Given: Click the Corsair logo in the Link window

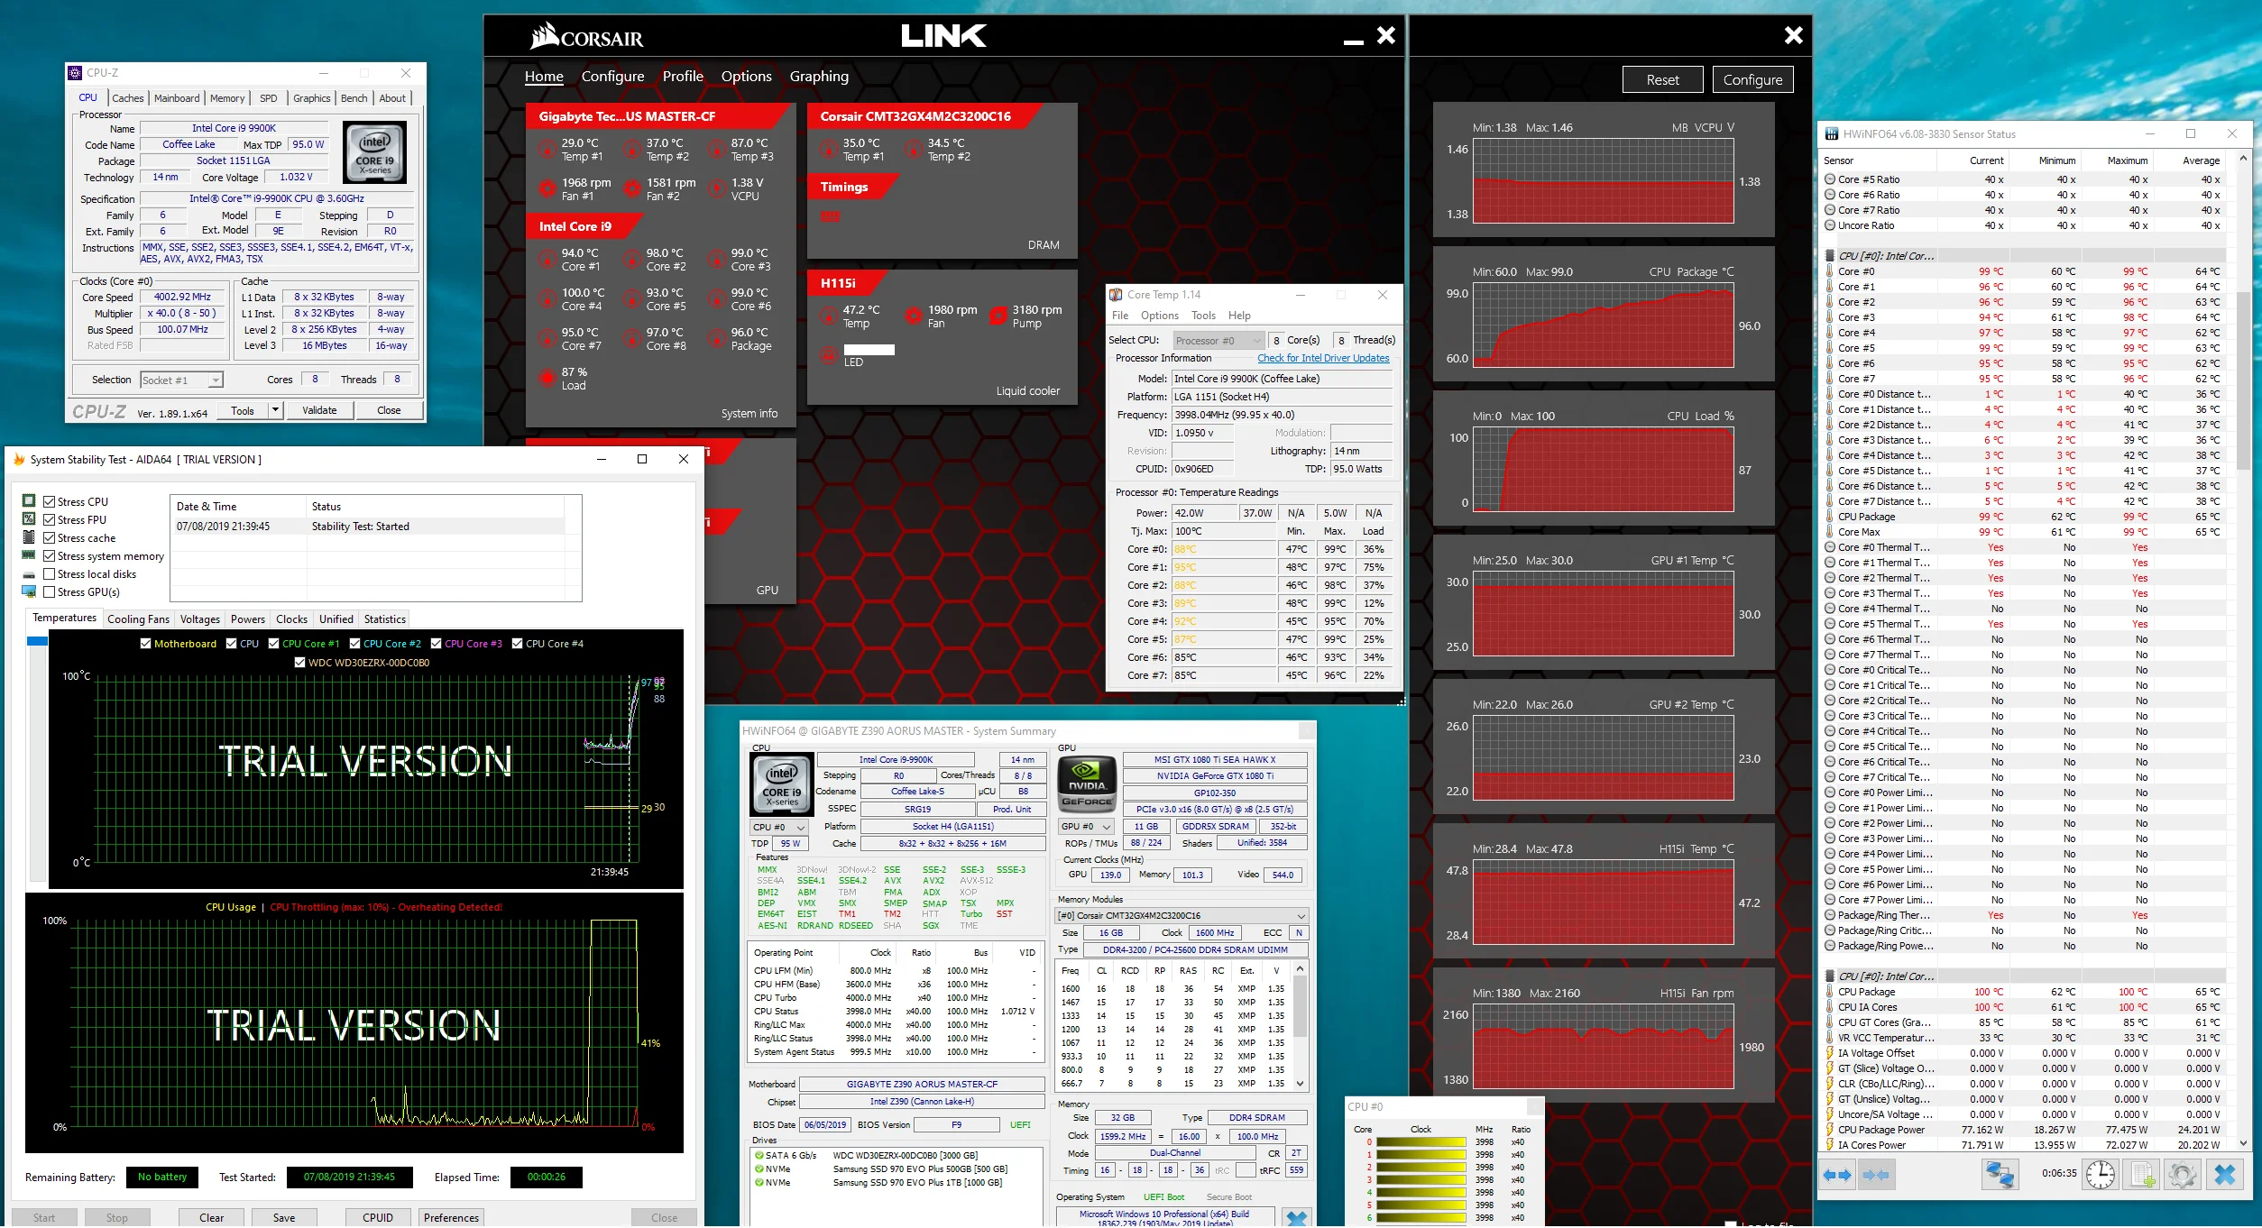Looking at the screenshot, I should [x=586, y=37].
